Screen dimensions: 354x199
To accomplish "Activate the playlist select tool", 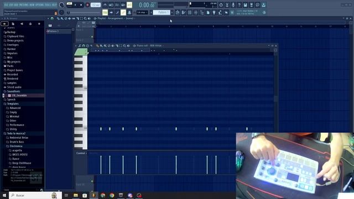I will click(x=81, y=18).
